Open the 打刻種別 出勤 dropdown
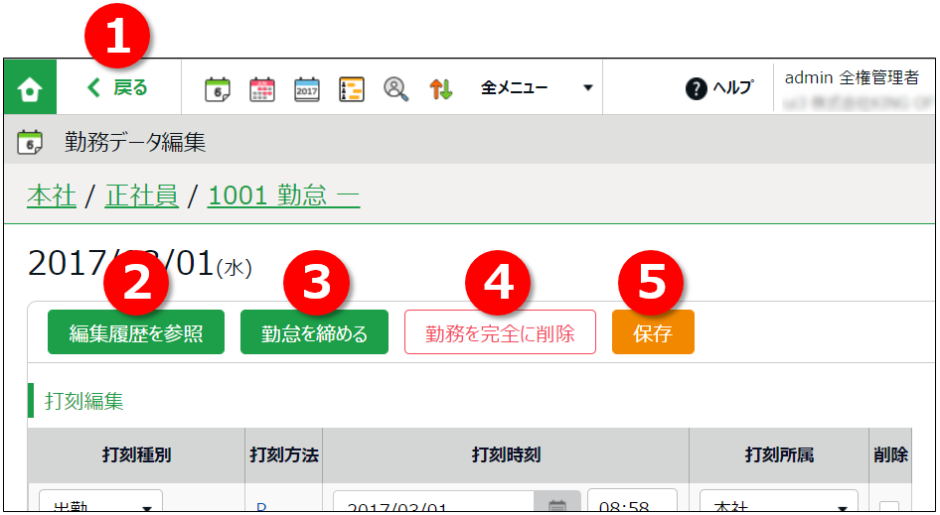Viewport: 940px width, 515px height. point(100,506)
